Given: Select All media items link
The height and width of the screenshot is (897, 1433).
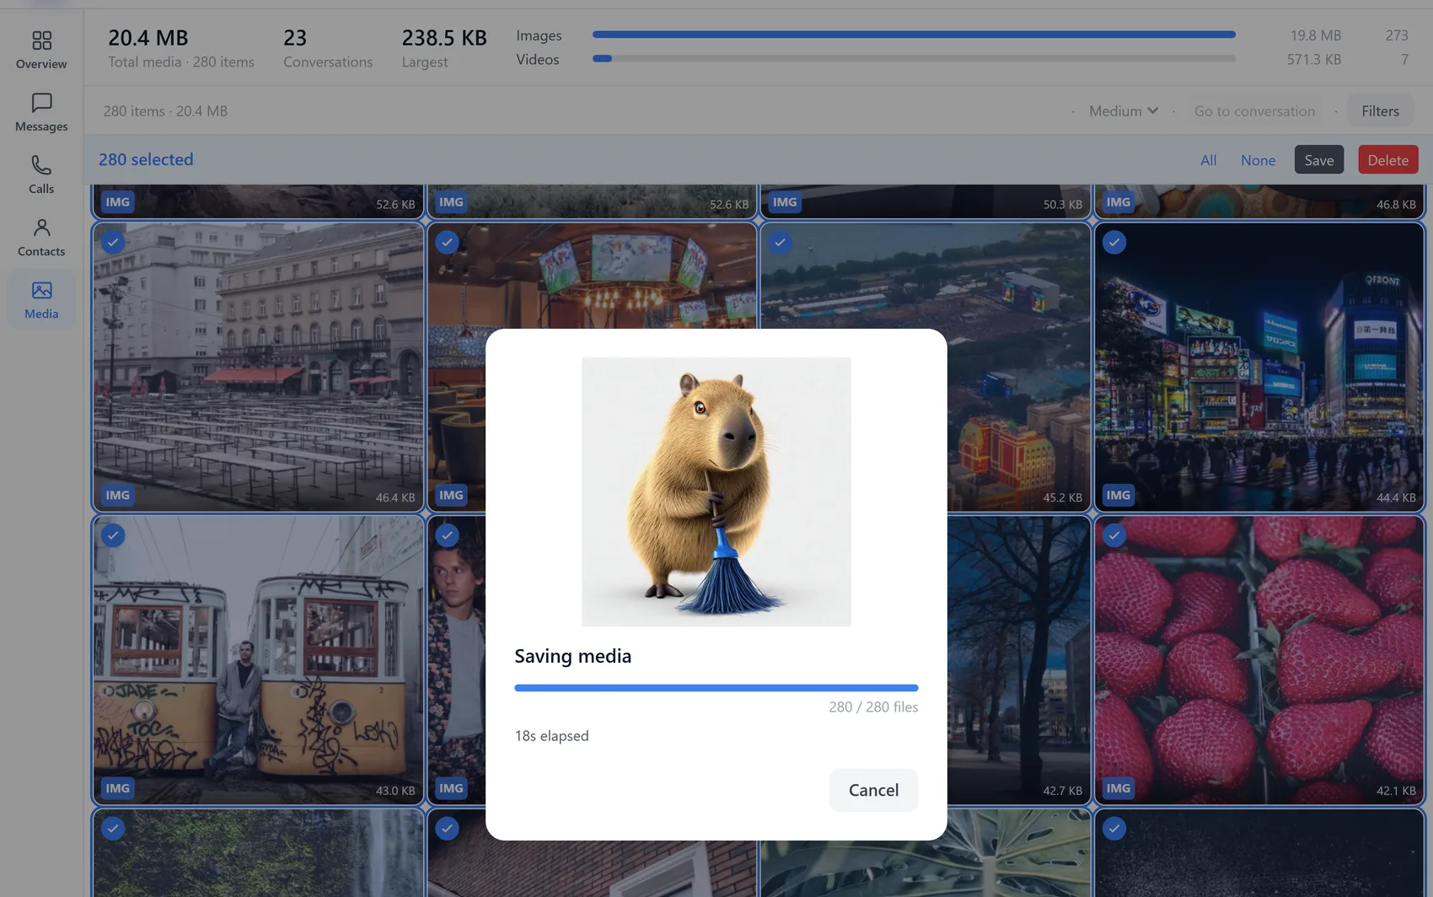Looking at the screenshot, I should [x=1208, y=159].
